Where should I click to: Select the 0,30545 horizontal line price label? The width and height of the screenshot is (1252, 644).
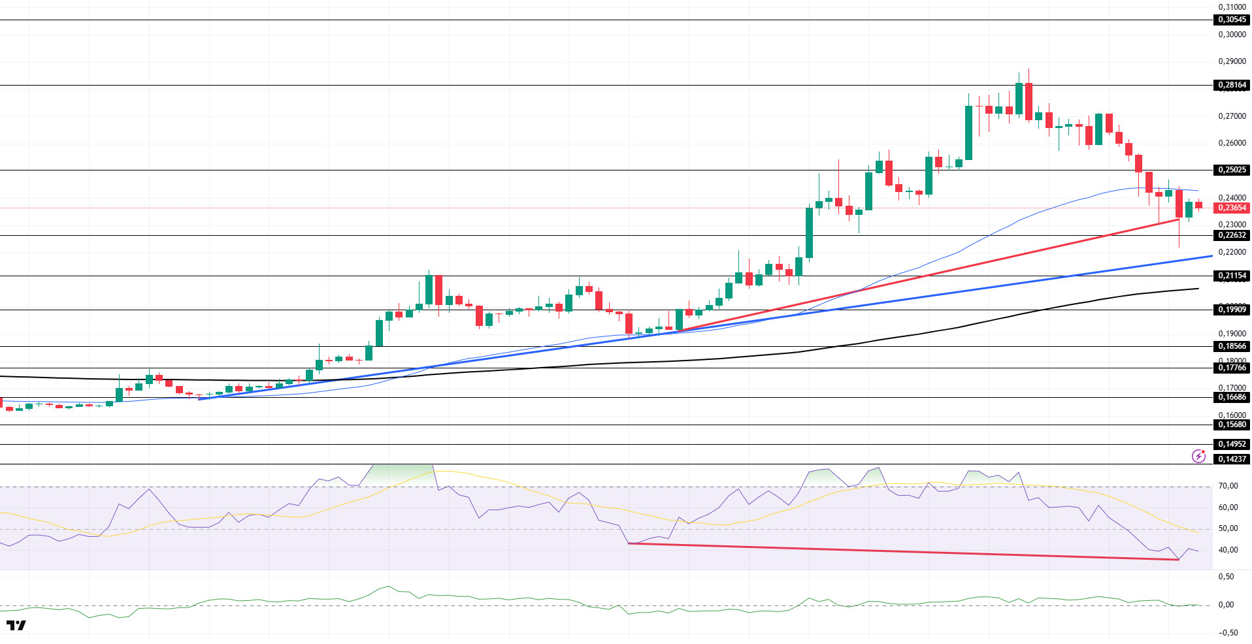tap(1232, 20)
